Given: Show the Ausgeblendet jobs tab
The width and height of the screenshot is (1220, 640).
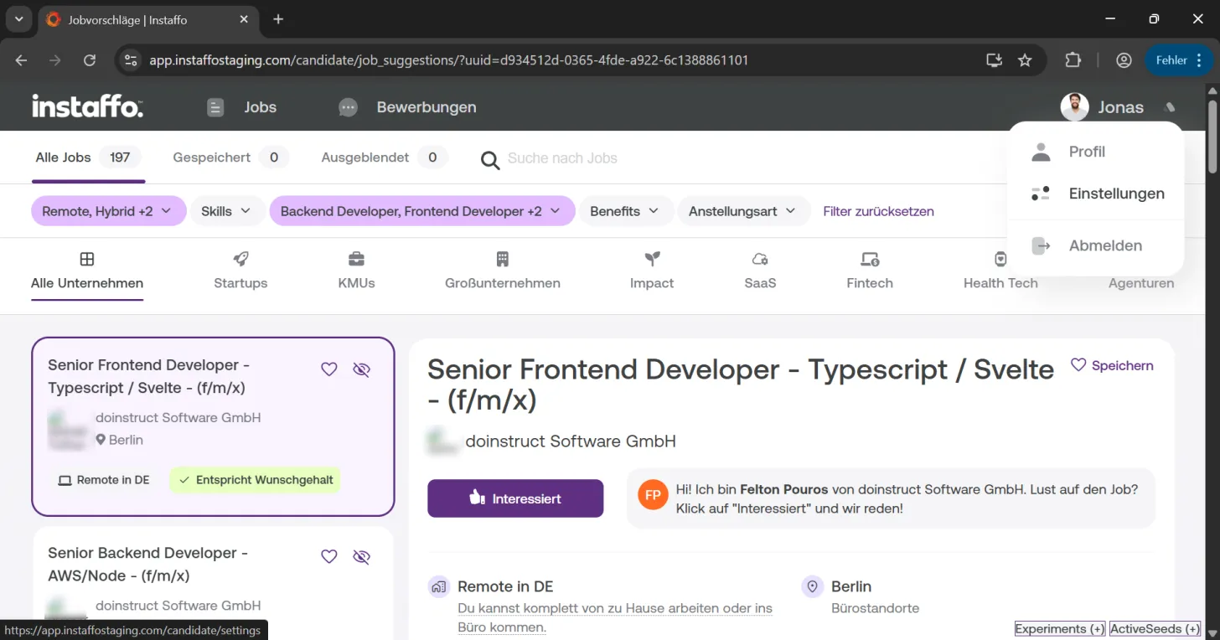Looking at the screenshot, I should 384,157.
